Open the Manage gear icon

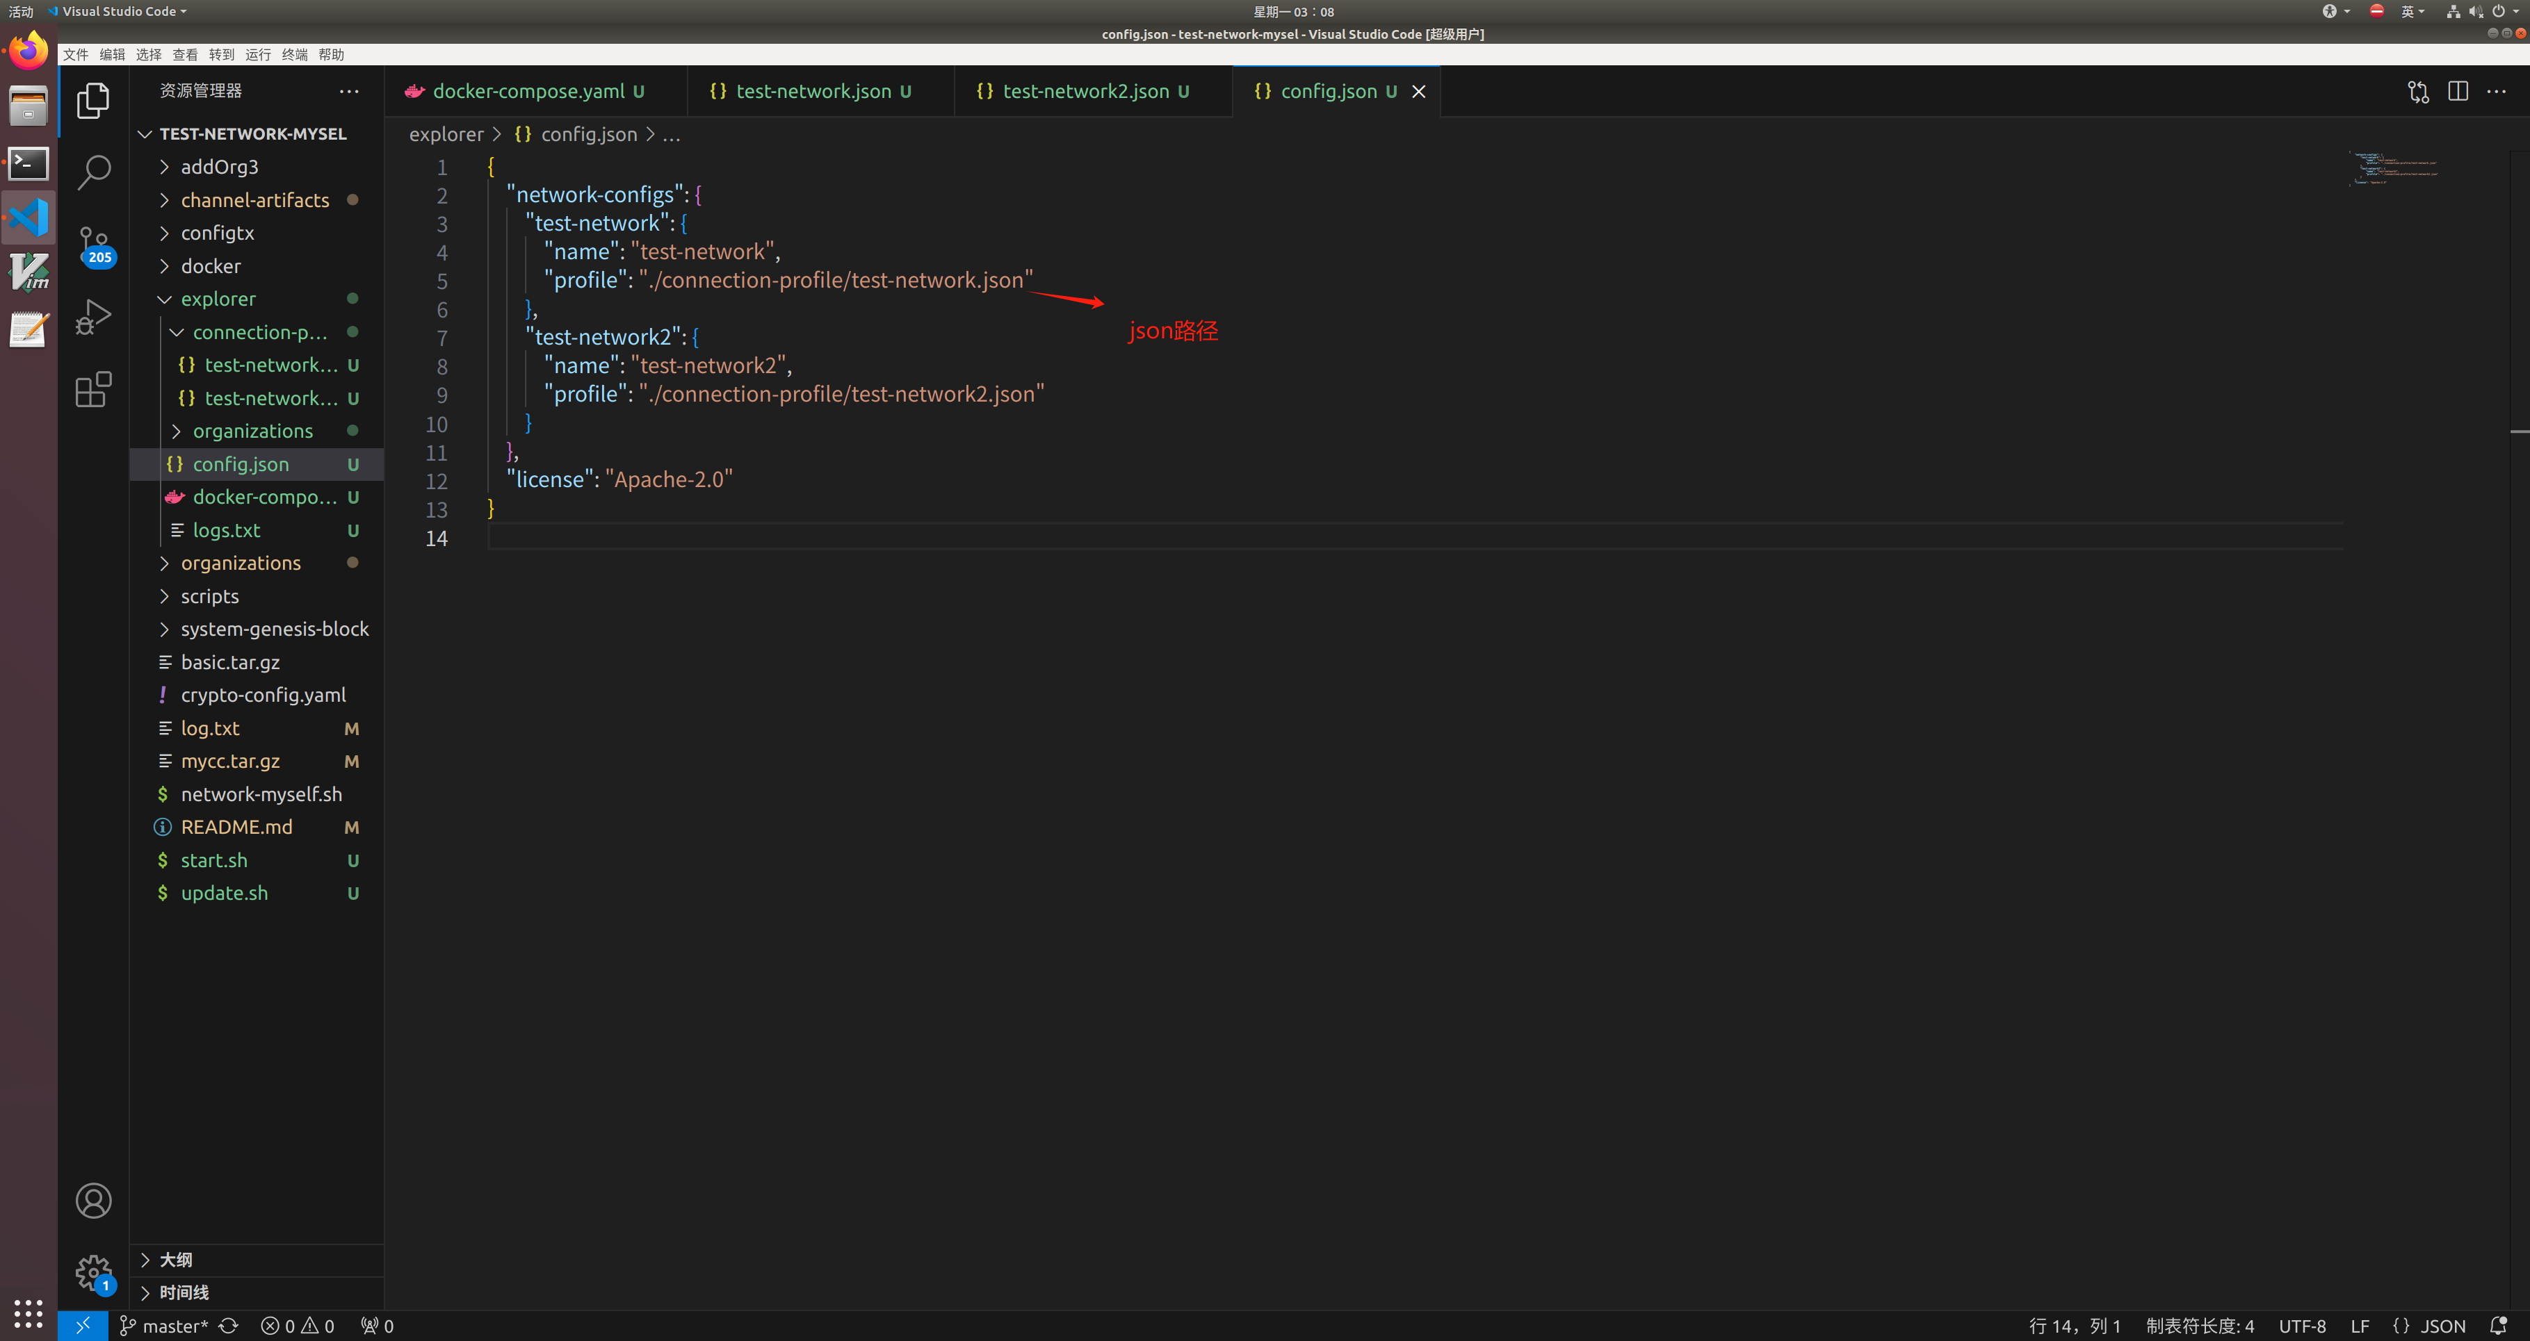click(x=95, y=1274)
